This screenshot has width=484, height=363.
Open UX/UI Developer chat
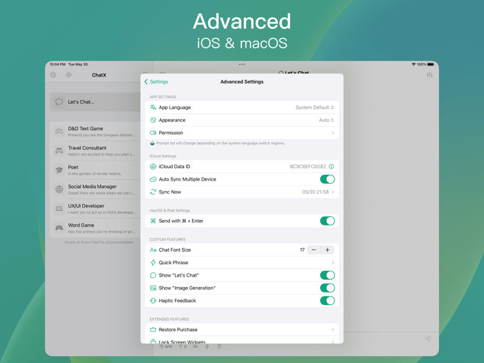tap(95, 209)
